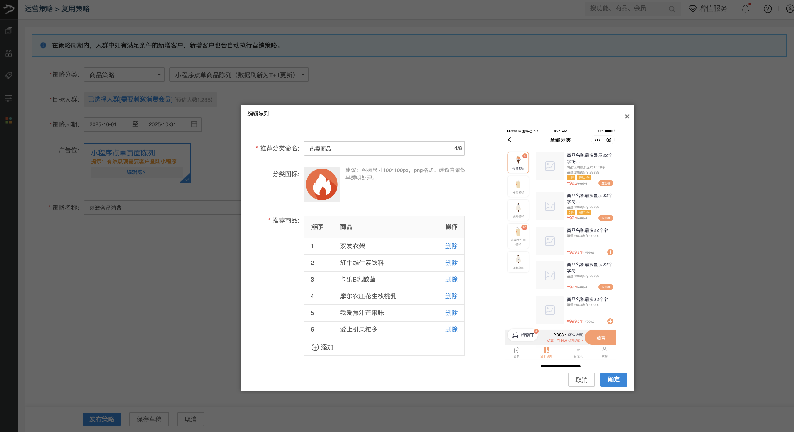Screen dimensions: 794x432
Task: Click the calendar icon in date range
Action: (194, 124)
